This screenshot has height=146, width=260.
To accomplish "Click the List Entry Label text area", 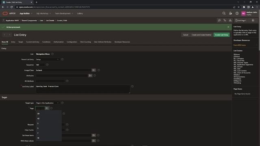I will click(x=83, y=89).
